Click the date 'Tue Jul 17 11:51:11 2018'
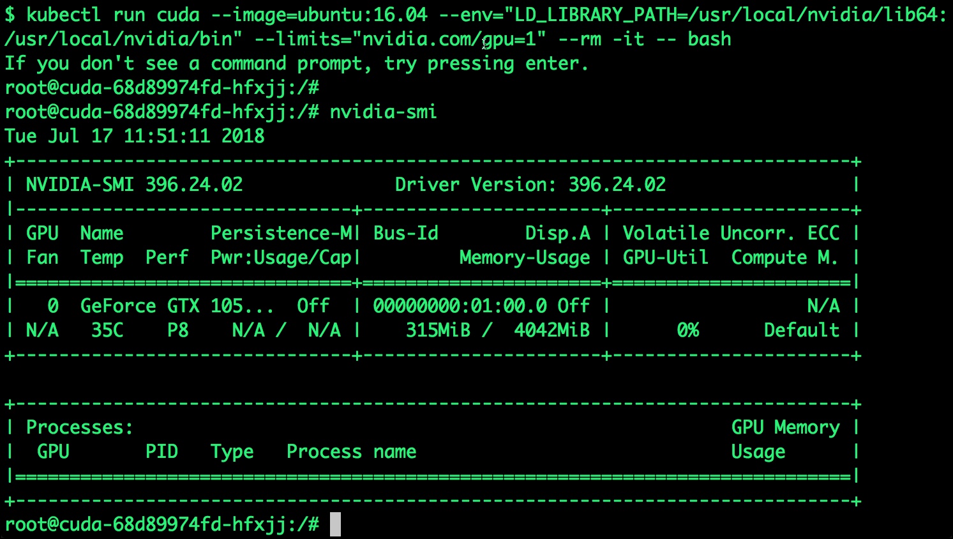953x539 pixels. click(x=135, y=136)
